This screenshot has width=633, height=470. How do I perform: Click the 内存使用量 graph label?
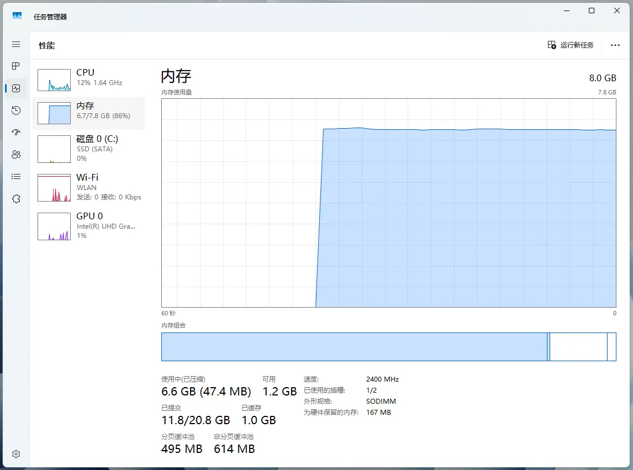pyautogui.click(x=176, y=92)
